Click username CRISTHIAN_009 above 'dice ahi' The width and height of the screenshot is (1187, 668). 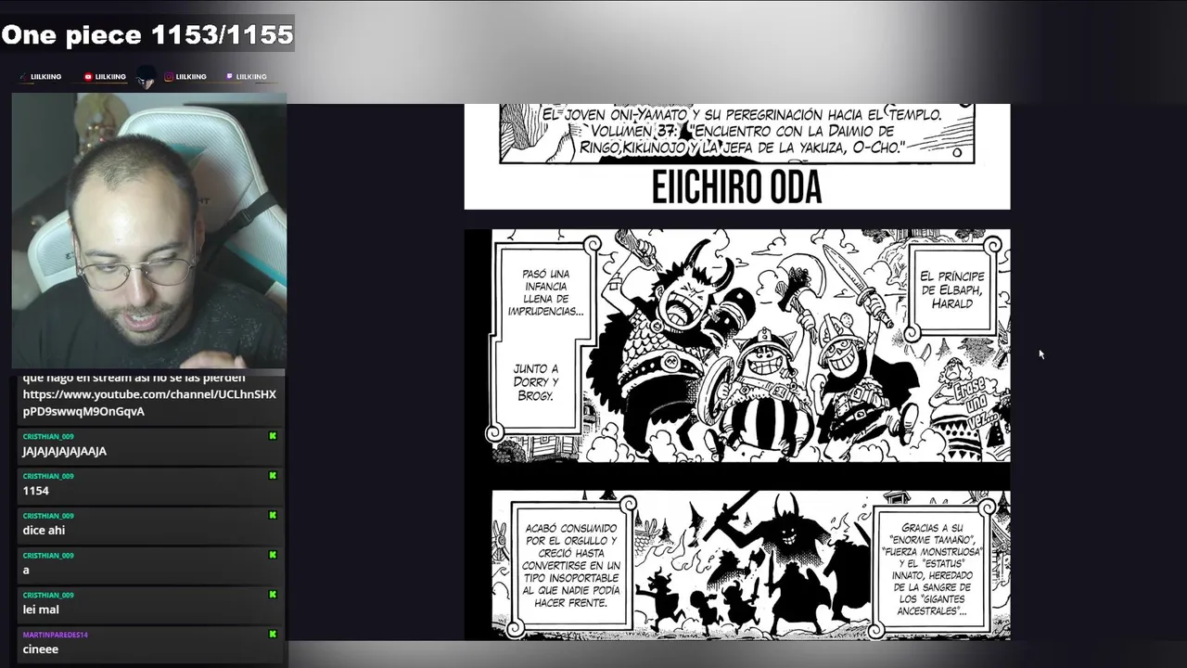pos(48,516)
